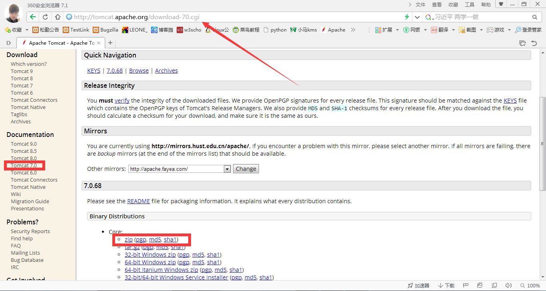Download the 64-bit Windows zip link
This screenshot has width=546, height=291.
coord(150,262)
